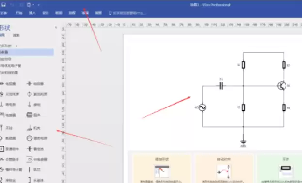Switch to the 视图 View ribbon tab
The image size is (302, 183).
[98, 13]
